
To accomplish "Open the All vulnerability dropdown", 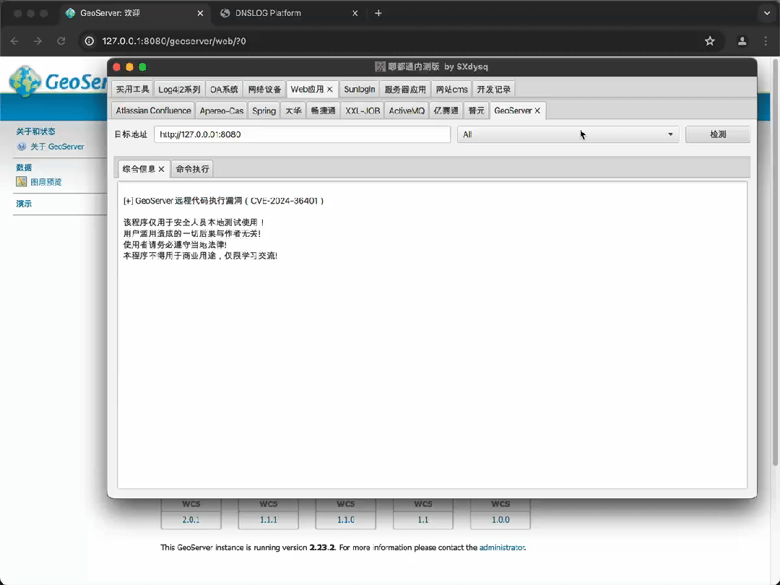I will [568, 134].
